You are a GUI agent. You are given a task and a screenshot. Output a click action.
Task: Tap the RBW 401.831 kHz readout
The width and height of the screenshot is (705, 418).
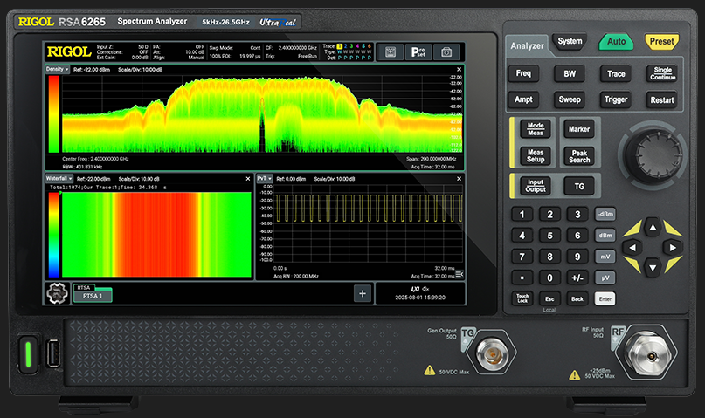pos(82,167)
